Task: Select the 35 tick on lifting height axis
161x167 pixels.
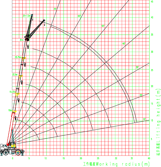Action: click(152, 35)
